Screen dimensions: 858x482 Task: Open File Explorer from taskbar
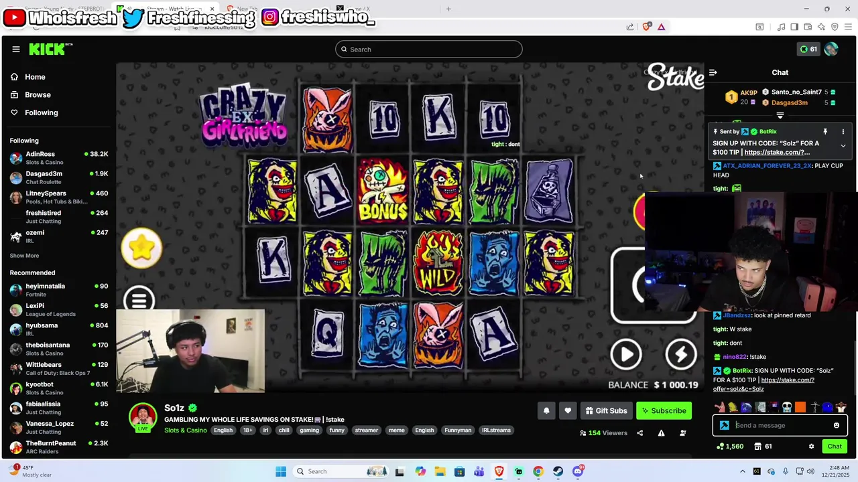coord(440,471)
